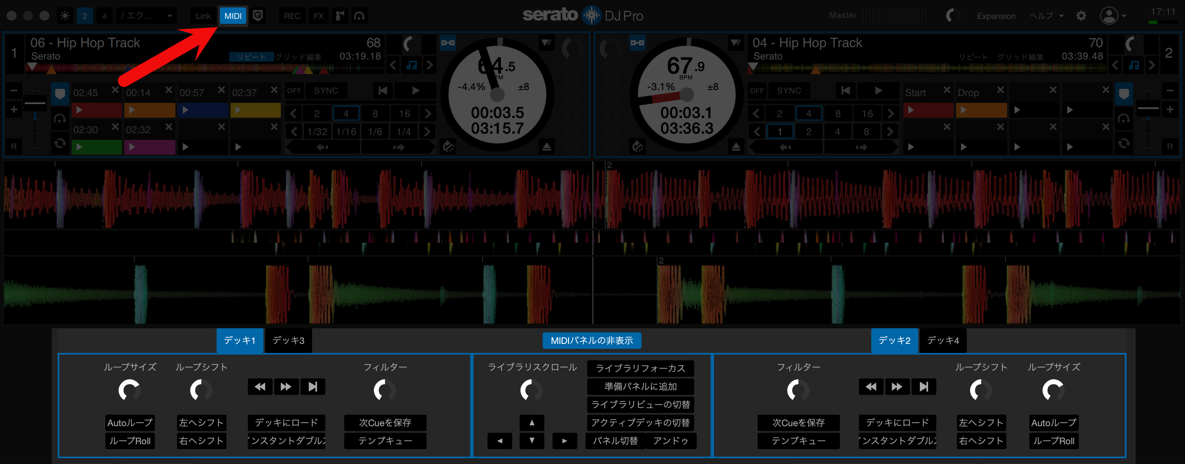The width and height of the screenshot is (1185, 464).
Task: Click the MIDIパネルの非表示 button
Action: point(592,341)
